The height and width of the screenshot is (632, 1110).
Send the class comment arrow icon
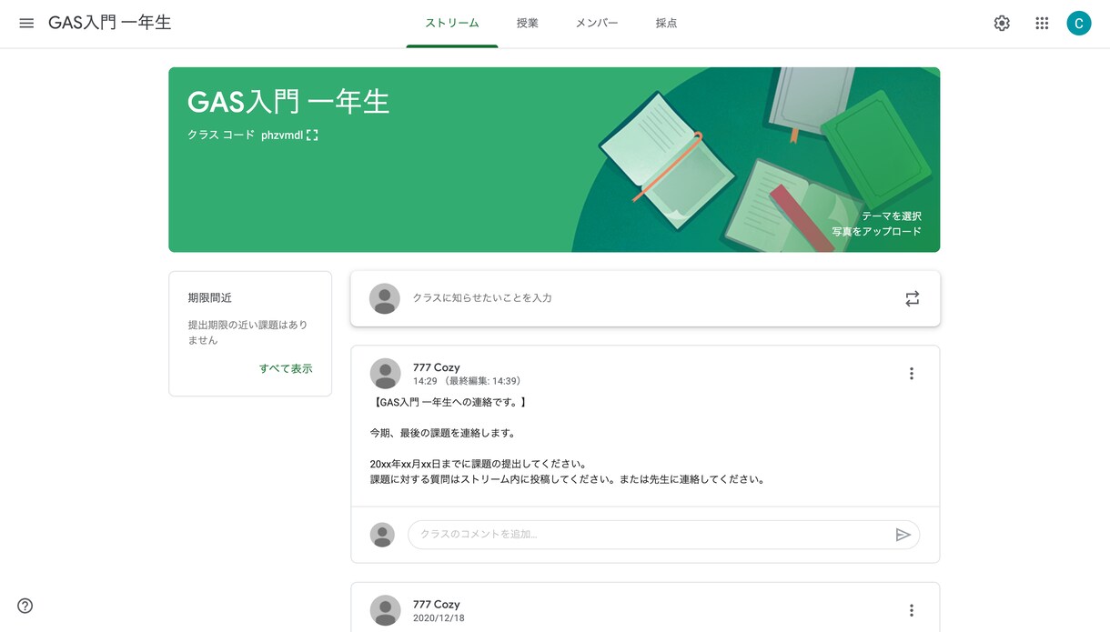click(903, 535)
